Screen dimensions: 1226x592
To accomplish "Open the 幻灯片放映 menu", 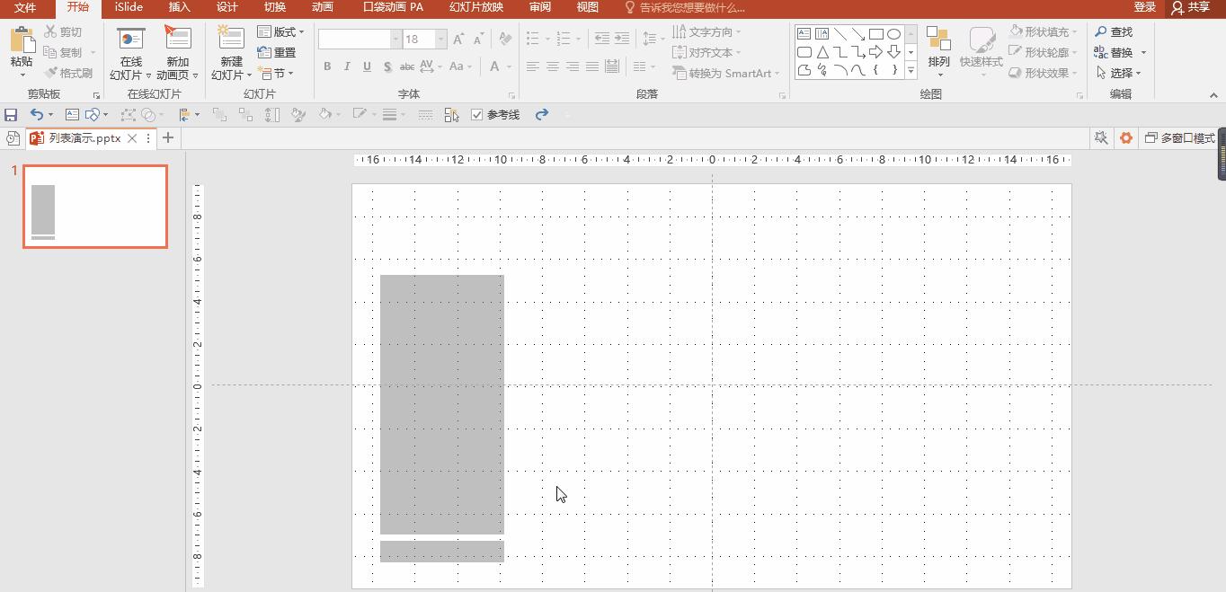I will click(x=475, y=7).
